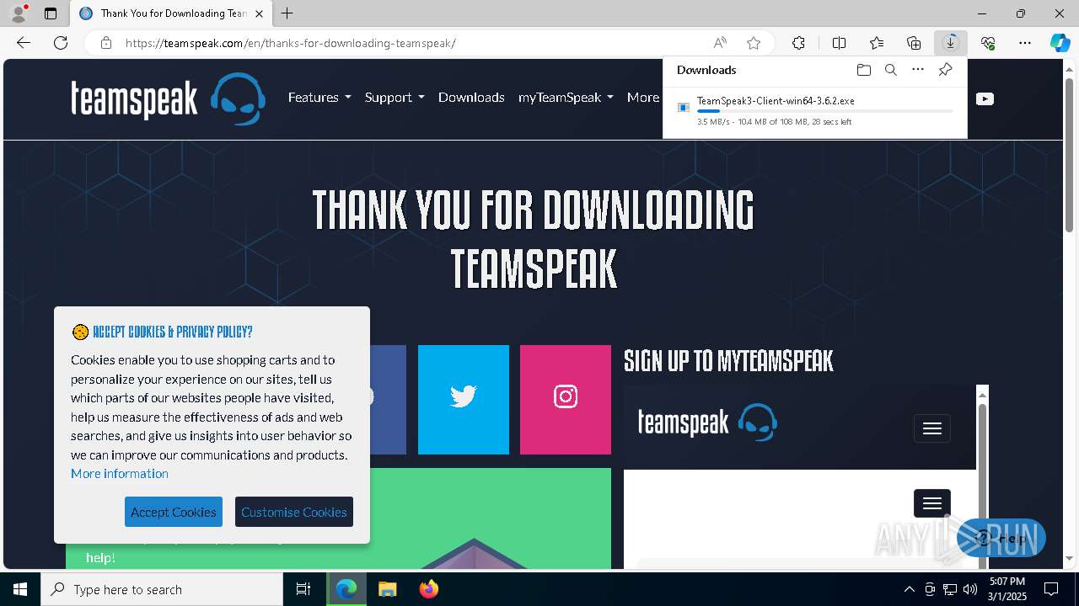Expand the Support dropdown menu
The image size is (1079, 606).
(395, 98)
